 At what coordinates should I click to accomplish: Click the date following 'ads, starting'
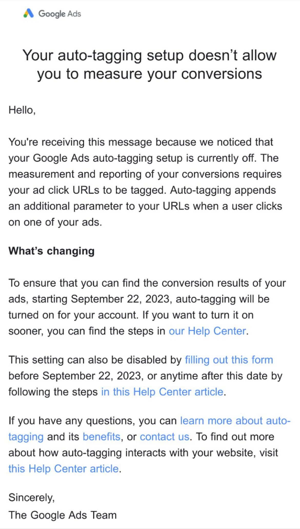[121, 299]
